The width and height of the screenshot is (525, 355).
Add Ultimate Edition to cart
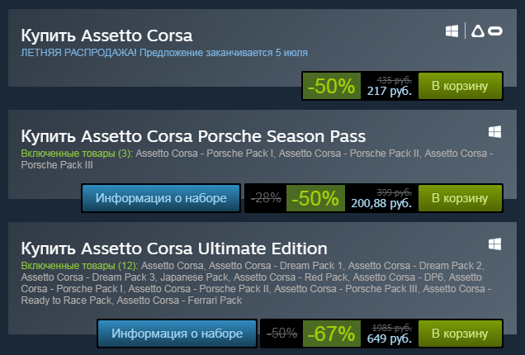(460, 334)
